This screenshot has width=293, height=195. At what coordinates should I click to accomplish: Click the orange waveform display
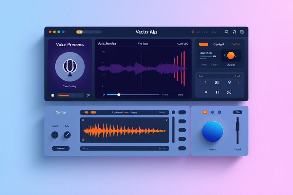124,130
